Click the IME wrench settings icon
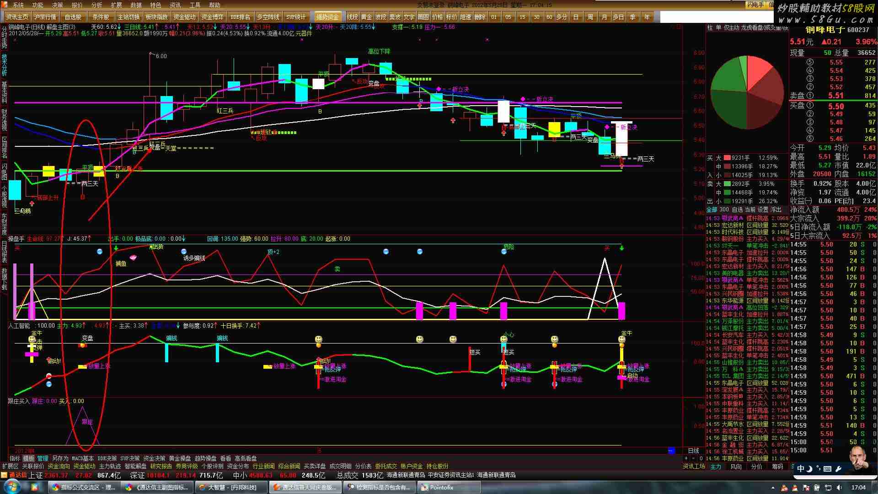Image resolution: width=878 pixels, height=494 pixels. tap(838, 468)
